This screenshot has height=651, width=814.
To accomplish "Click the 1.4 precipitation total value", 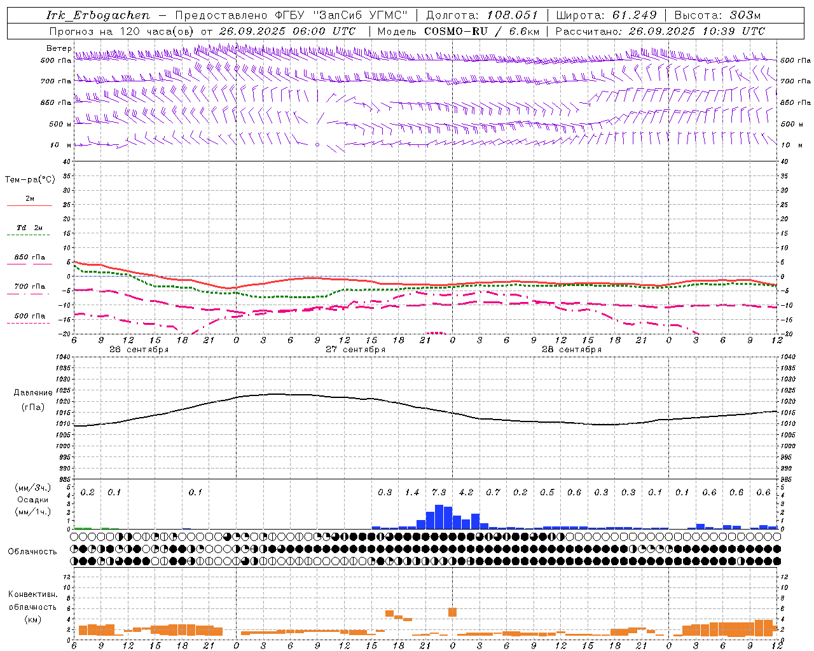I will (x=412, y=493).
